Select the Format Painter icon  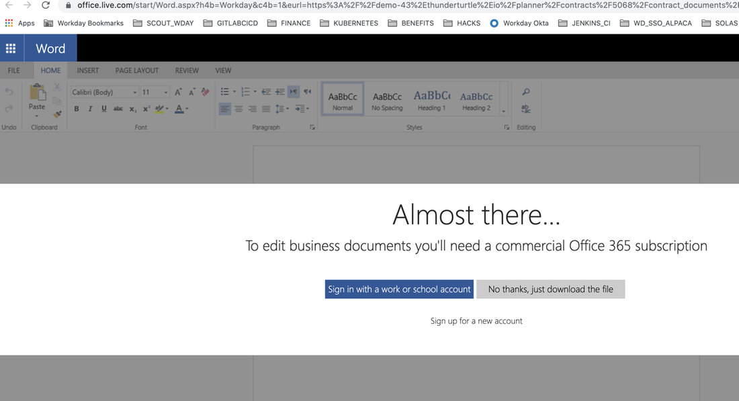[56, 114]
